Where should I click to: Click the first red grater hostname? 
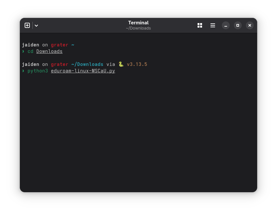pyautogui.click(x=59, y=45)
